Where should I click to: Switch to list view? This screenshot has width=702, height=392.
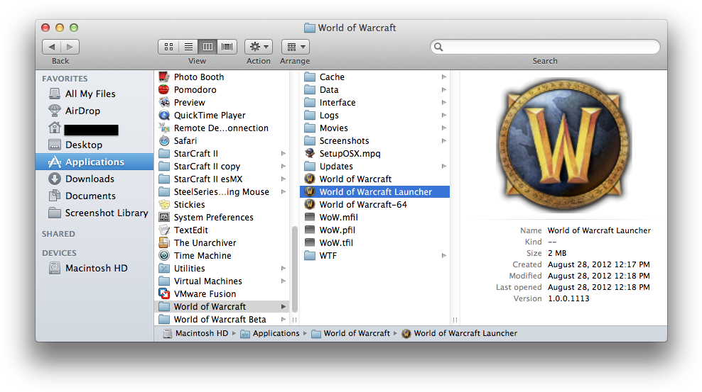pyautogui.click(x=188, y=47)
